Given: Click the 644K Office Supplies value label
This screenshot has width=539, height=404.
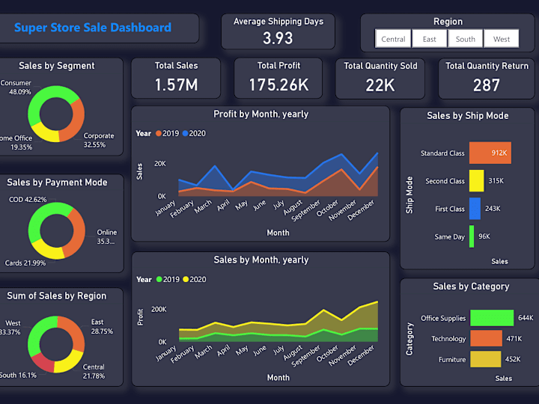Looking at the screenshot, I should [526, 318].
